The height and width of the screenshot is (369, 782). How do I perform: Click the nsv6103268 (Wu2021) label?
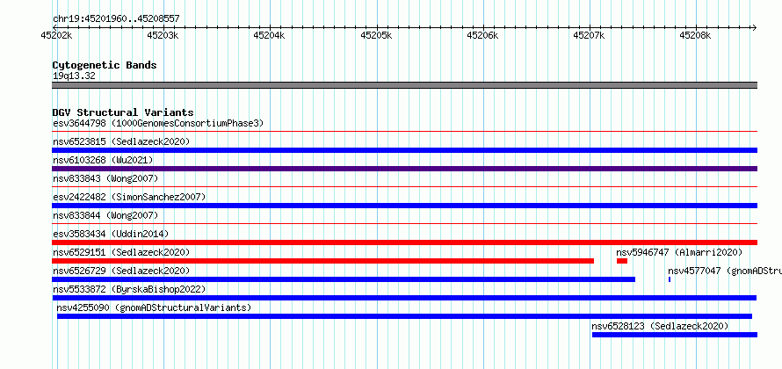(103, 160)
